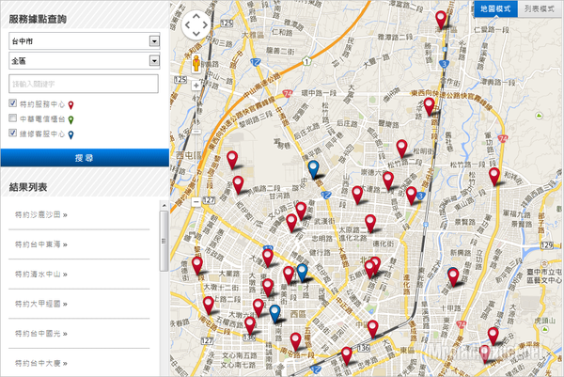
Task: Click the red map marker near 西屯區
Action: pos(232,160)
